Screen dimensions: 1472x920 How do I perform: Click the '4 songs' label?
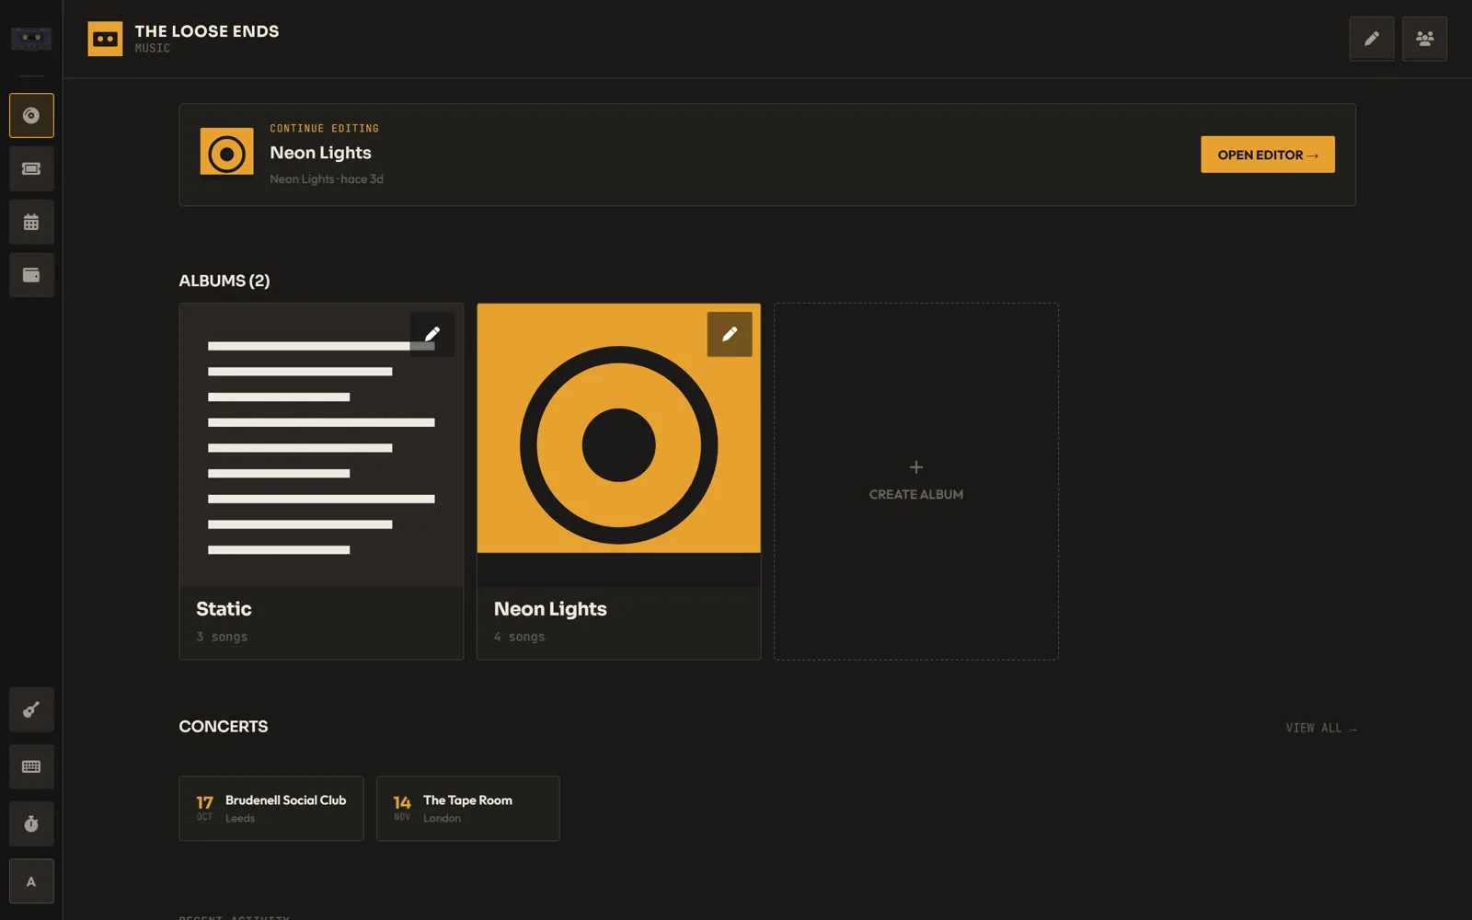[520, 637]
